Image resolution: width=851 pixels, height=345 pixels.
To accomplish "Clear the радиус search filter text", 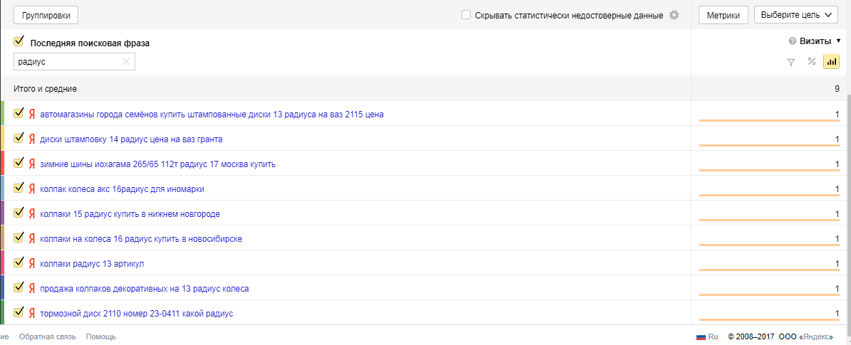I will point(127,62).
